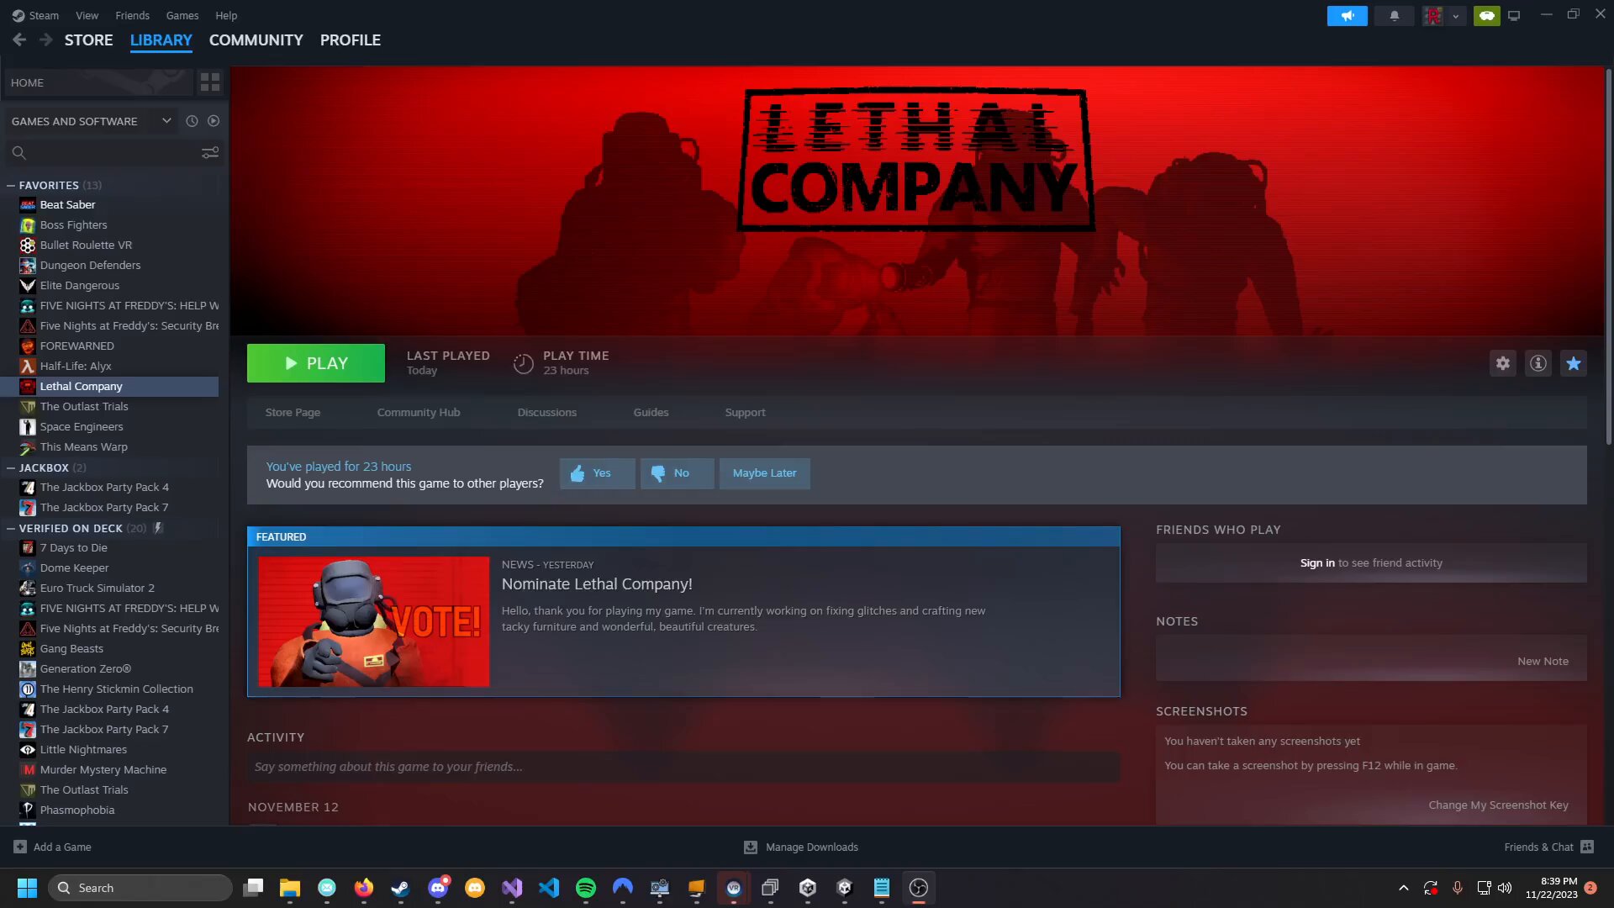Open the volume speaker tray icon

1505,888
